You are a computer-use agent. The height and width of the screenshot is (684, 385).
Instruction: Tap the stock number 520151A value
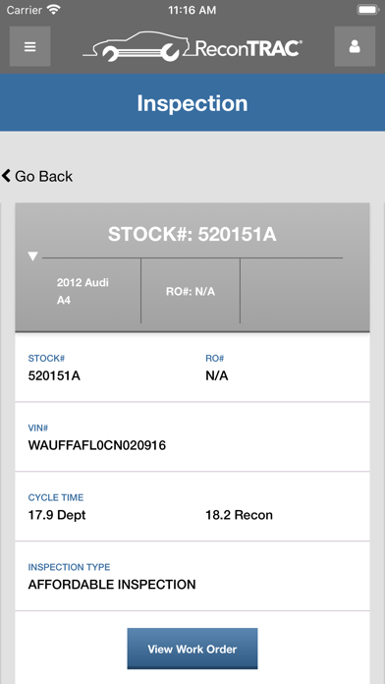point(54,375)
